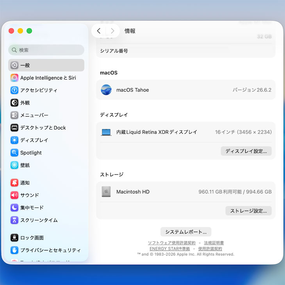Click the Macintosh HD name text
The image size is (285, 285).
click(133, 192)
